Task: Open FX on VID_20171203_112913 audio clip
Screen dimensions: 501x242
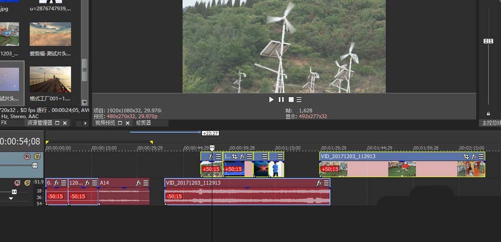Action: coord(319,183)
